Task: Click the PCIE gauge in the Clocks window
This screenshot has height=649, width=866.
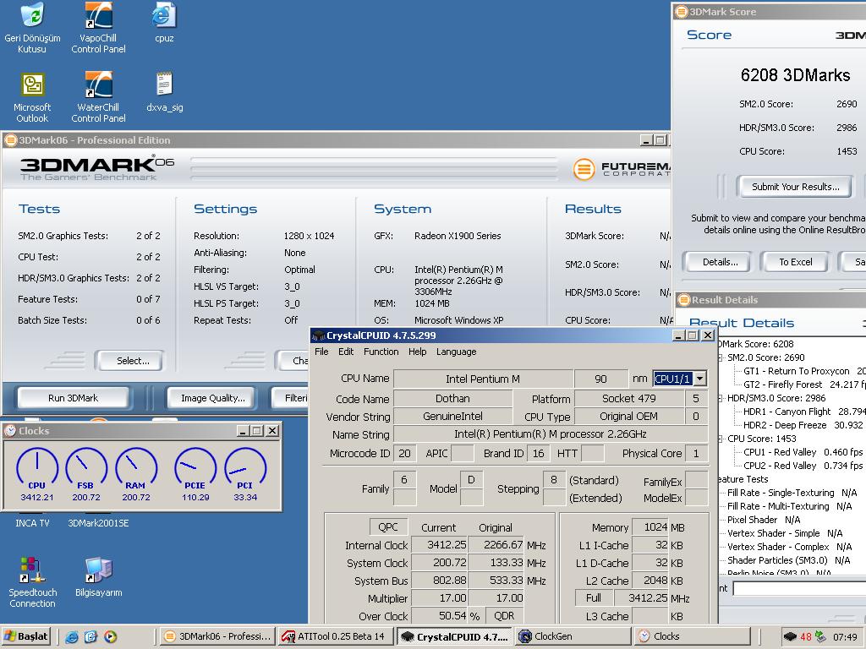Action: pos(195,468)
